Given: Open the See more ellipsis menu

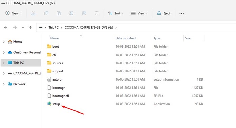Looking at the screenshot, I should coord(181,13).
